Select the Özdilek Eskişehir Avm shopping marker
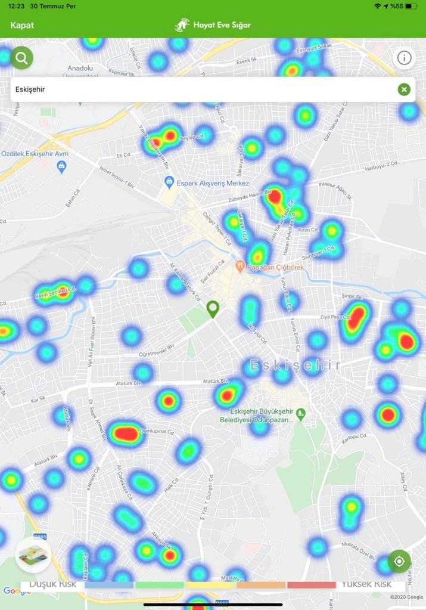Viewport: 426px width, 610px height. 61,168
